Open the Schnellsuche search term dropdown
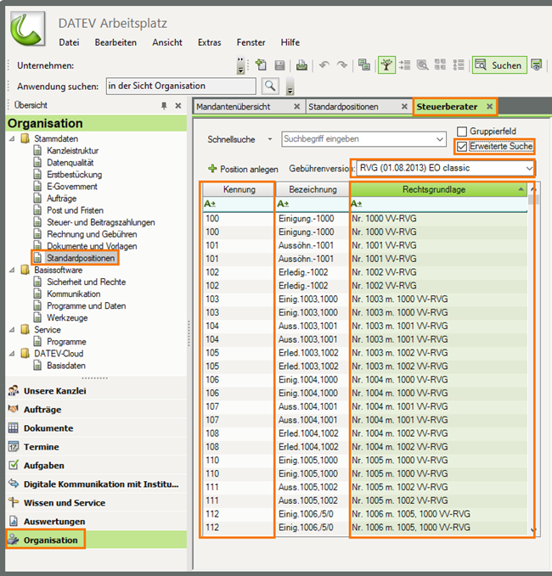The width and height of the screenshot is (552, 576). 439,138
